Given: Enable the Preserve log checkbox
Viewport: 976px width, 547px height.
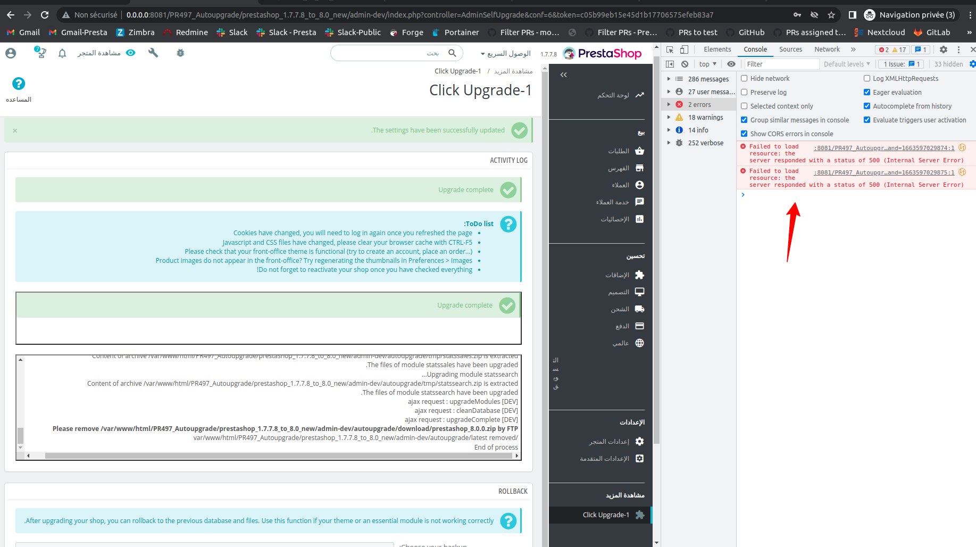Looking at the screenshot, I should [x=744, y=92].
